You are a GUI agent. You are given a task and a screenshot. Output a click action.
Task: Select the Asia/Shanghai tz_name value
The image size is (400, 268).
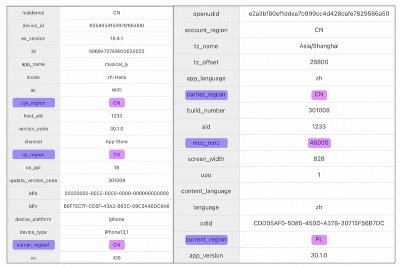point(318,46)
